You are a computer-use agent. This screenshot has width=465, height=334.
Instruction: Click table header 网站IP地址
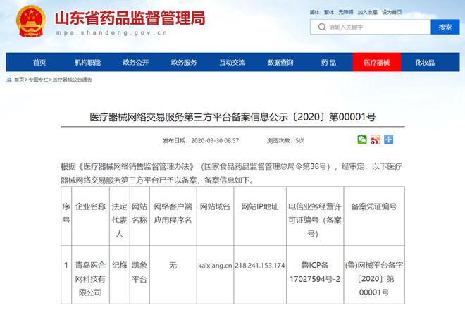pos(260,206)
